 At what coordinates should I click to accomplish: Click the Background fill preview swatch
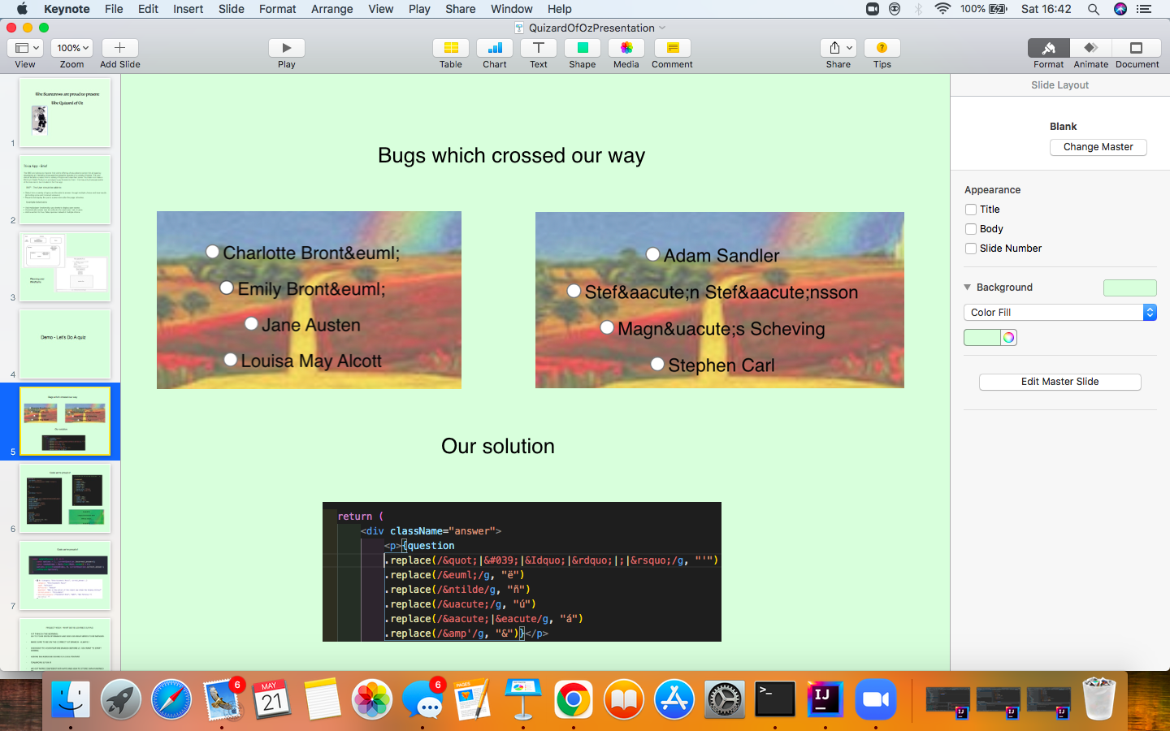[1130, 288]
